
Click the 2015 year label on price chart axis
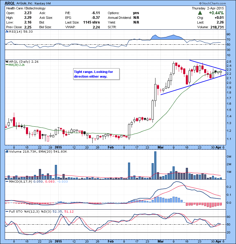point(58,147)
